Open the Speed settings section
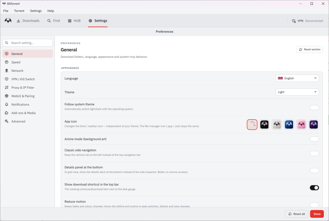Screen dimensions: 329x221 click(x=28, y=62)
